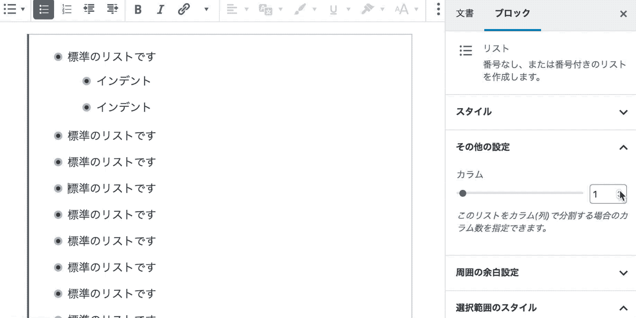Switch to the ブロック tab

click(x=512, y=14)
